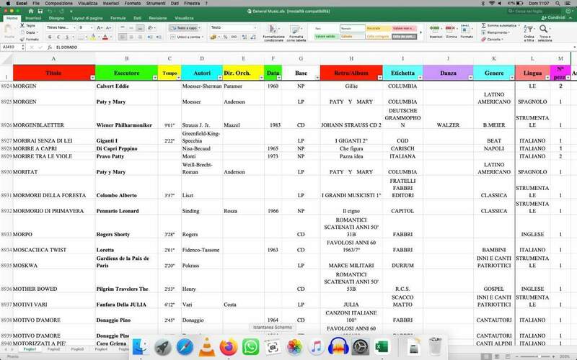
Task: Toggle bold formatting button
Action: click(x=50, y=36)
